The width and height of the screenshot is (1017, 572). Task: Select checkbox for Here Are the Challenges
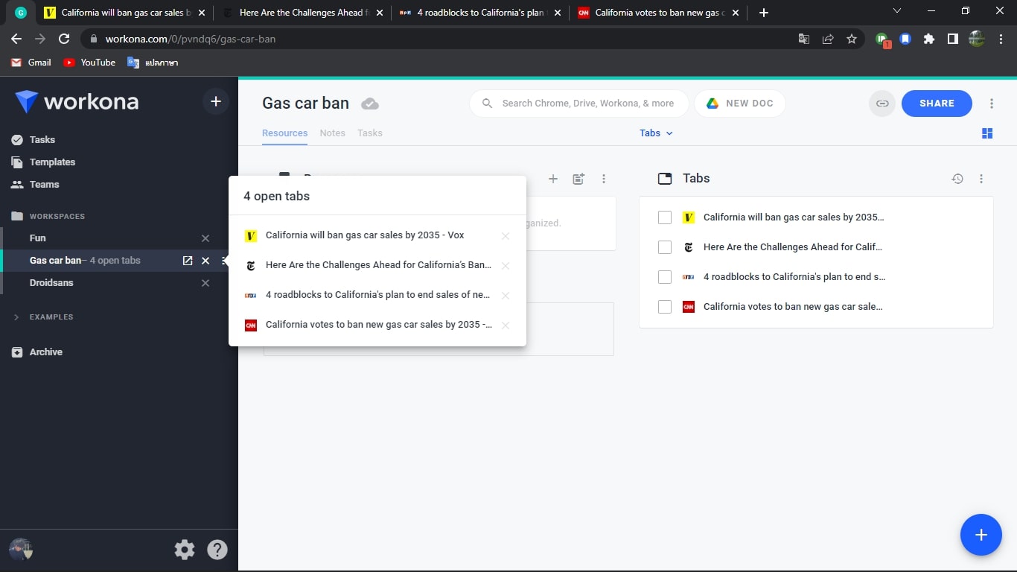click(x=665, y=247)
